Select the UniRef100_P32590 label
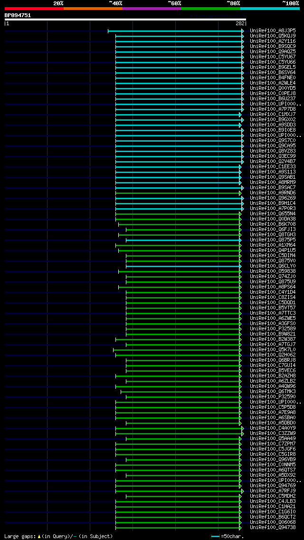The image size is (304, 540). [x=273, y=397]
